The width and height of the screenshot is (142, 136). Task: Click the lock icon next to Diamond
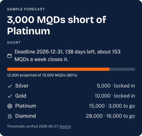[x=10, y=116]
